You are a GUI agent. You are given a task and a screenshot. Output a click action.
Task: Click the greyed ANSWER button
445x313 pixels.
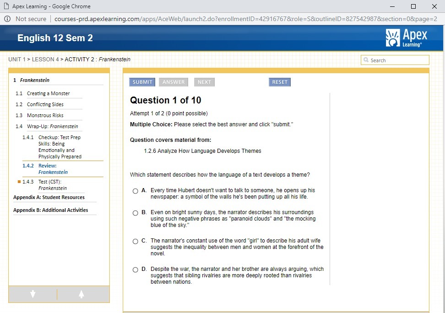coord(174,82)
